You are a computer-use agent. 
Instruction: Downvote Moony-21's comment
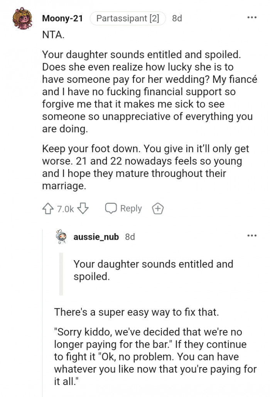pyautogui.click(x=84, y=209)
